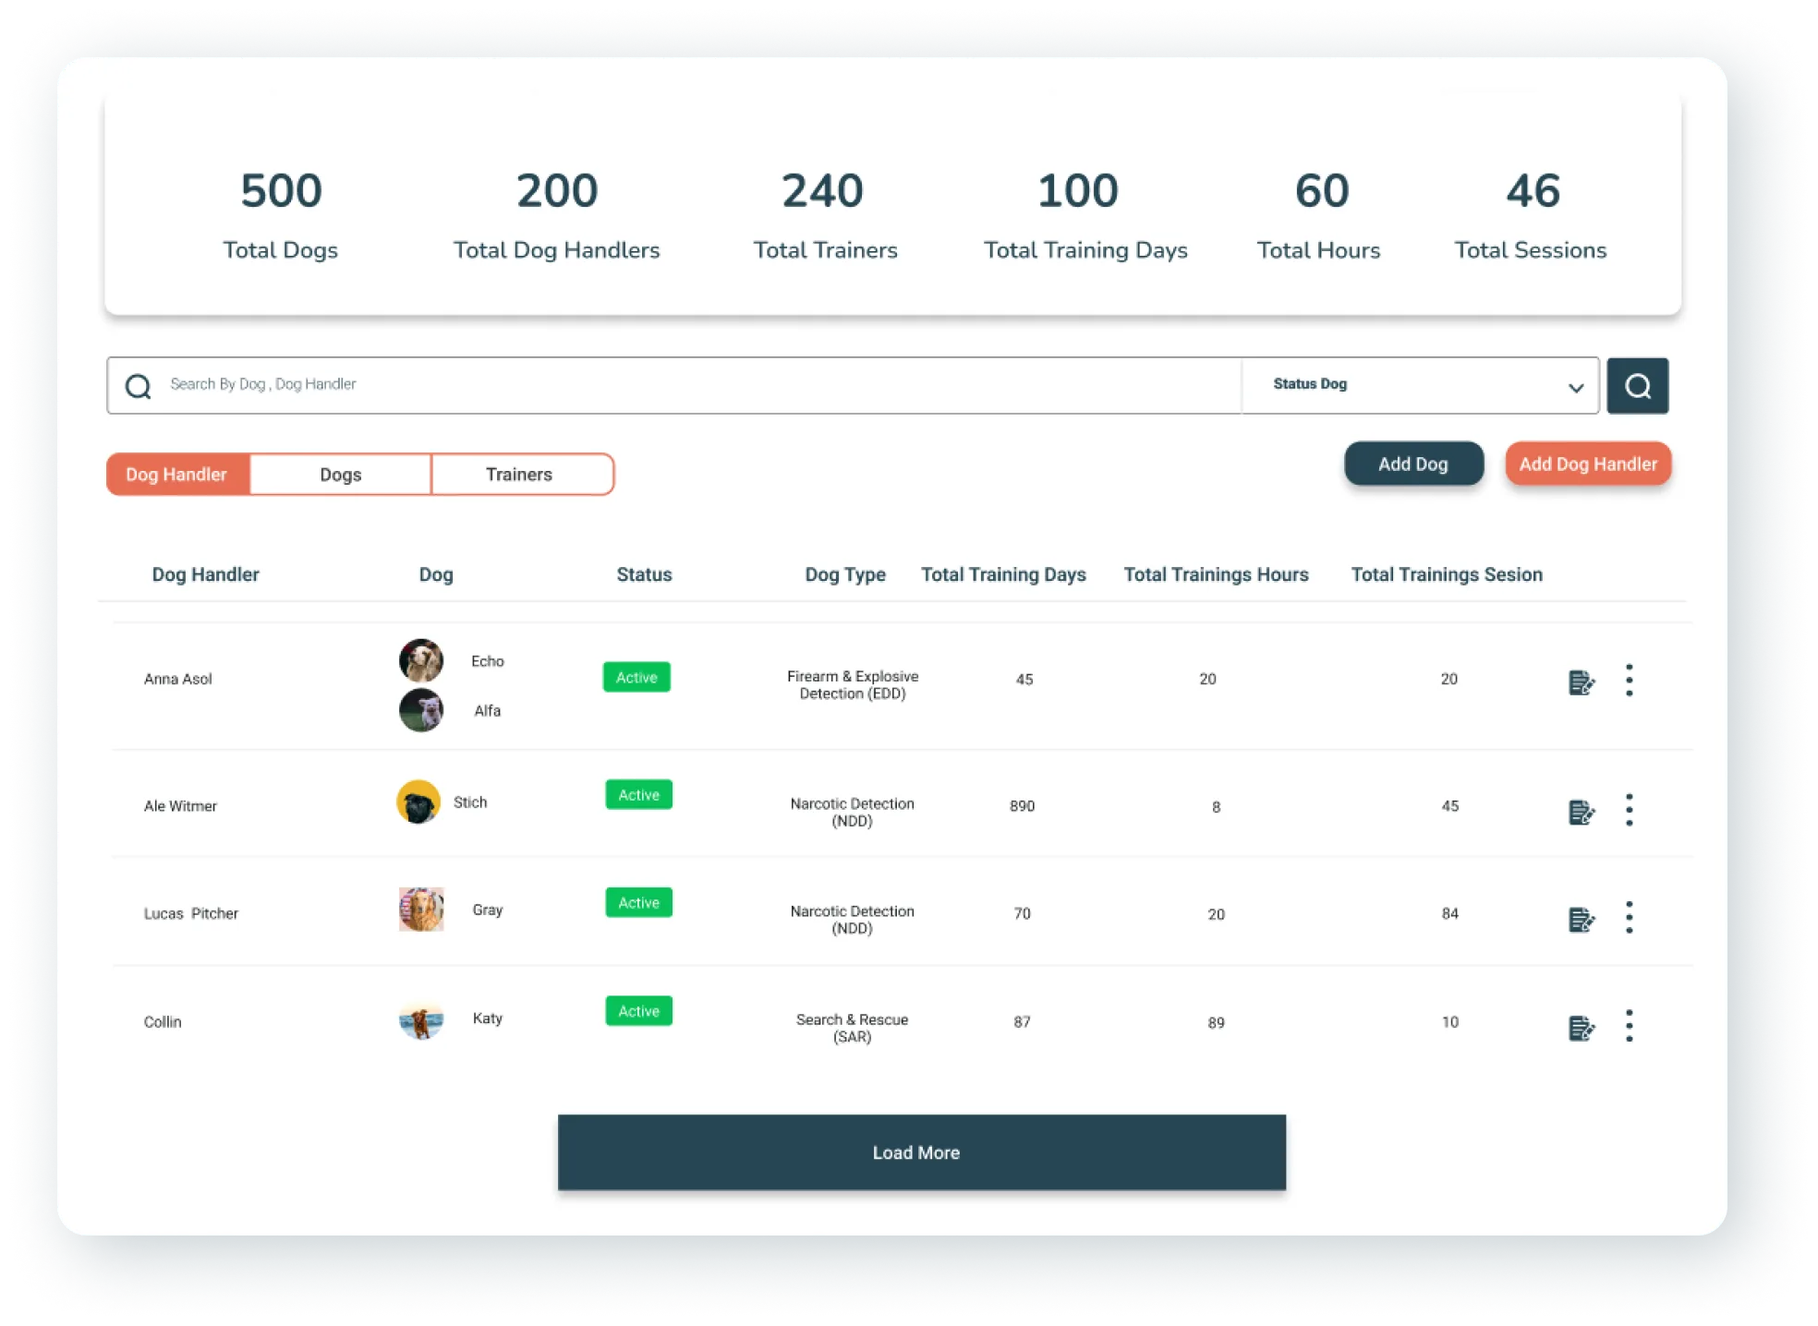The width and height of the screenshot is (1818, 1326).
Task: Click edit note icon for Anna Asol
Action: pyautogui.click(x=1581, y=682)
